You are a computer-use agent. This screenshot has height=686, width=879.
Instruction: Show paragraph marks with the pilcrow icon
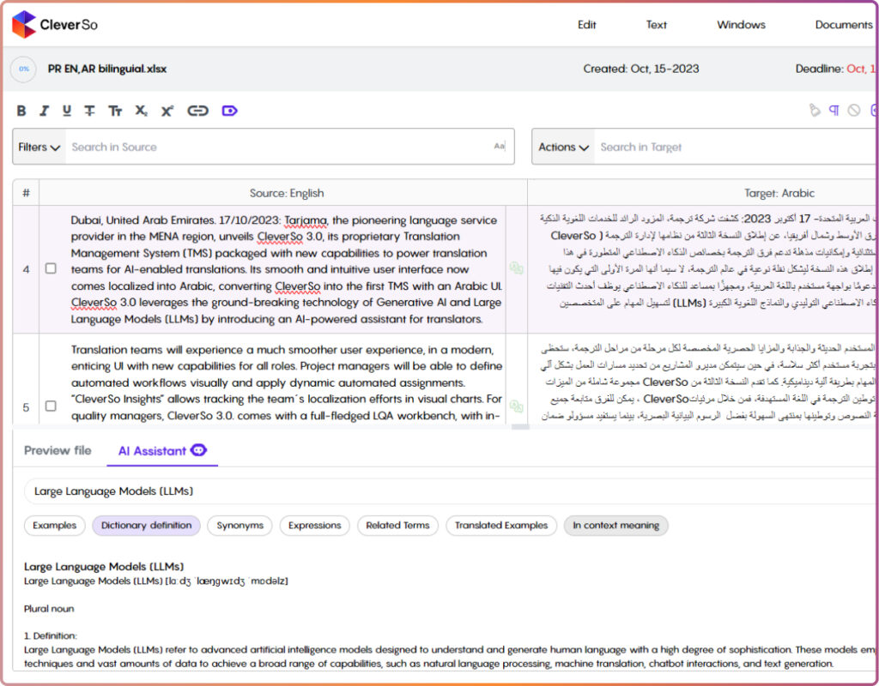point(834,111)
